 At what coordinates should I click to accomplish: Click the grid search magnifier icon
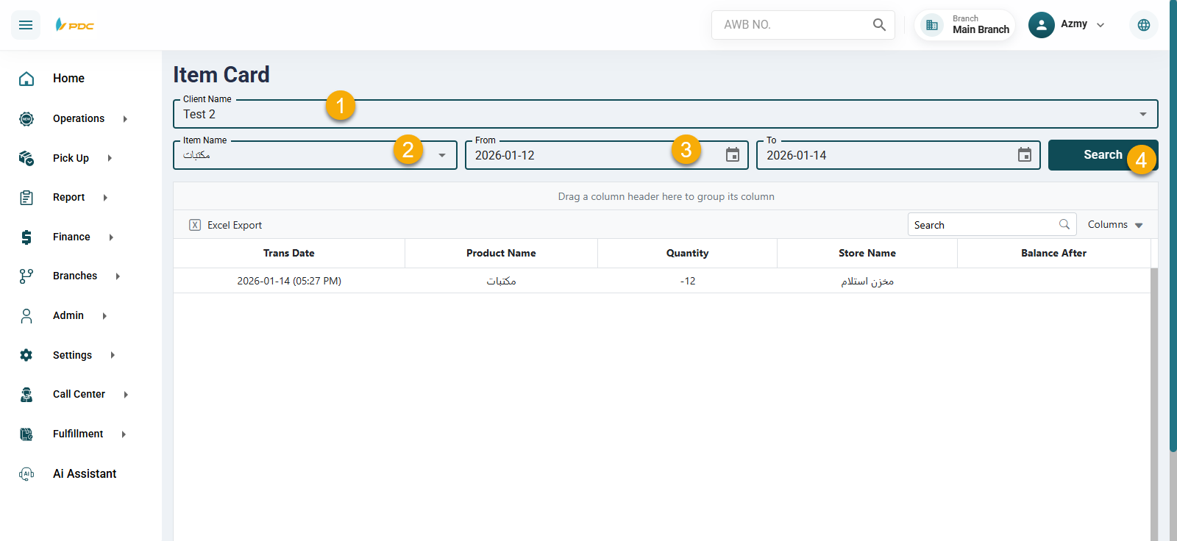pos(1064,224)
